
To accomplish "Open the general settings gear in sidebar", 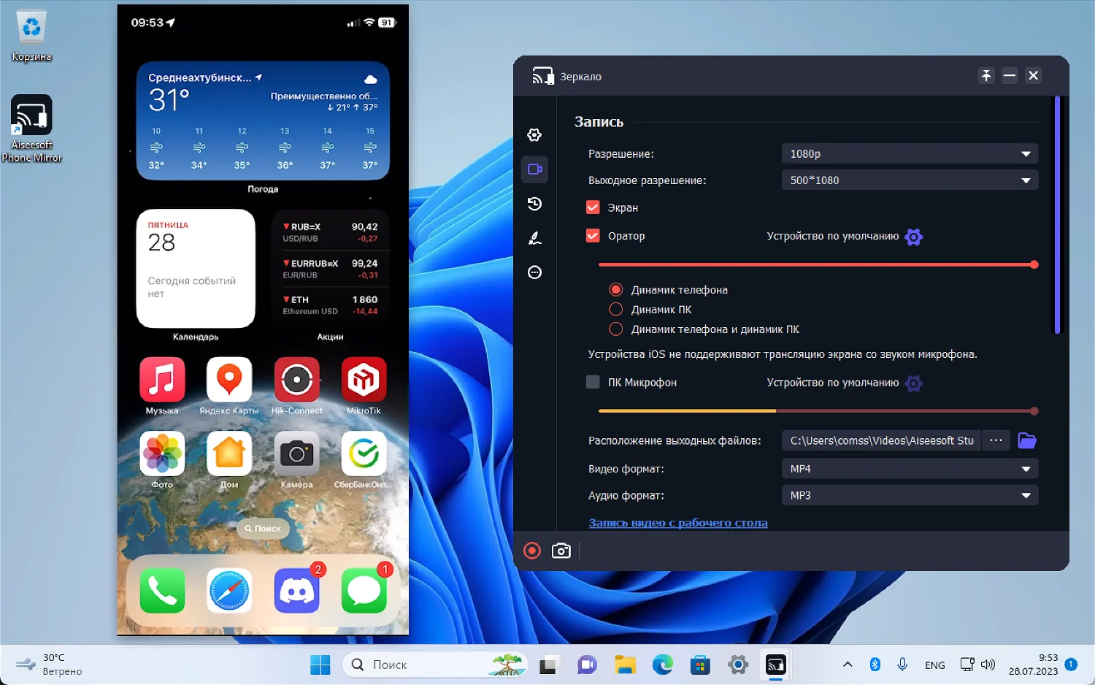I will (x=534, y=135).
